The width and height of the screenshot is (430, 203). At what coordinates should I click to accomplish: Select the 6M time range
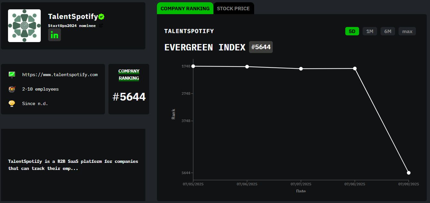pyautogui.click(x=388, y=31)
